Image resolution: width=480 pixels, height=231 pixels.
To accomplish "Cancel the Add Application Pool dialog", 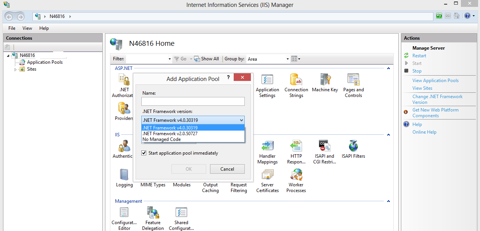I will (x=227, y=169).
